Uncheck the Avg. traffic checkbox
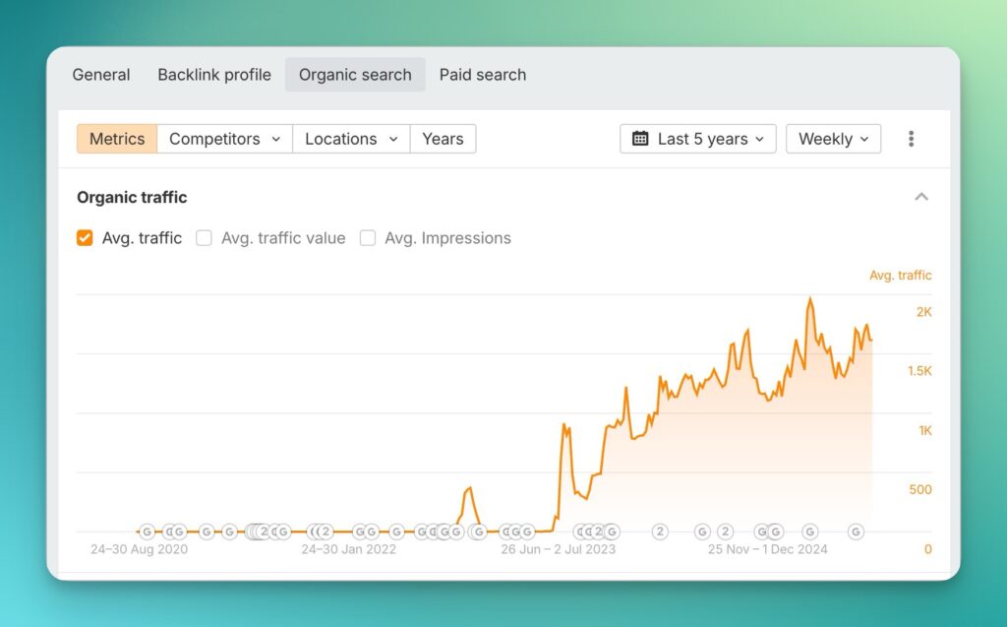 (86, 238)
